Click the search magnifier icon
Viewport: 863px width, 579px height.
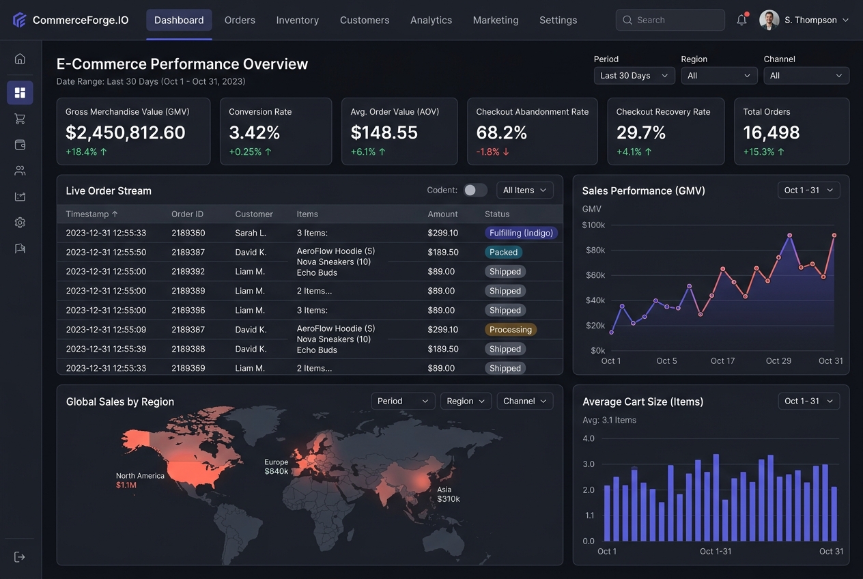[x=627, y=20]
